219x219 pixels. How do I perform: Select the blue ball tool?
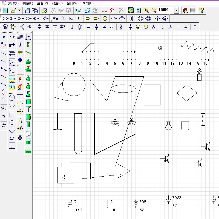pyautogui.click(x=20, y=60)
